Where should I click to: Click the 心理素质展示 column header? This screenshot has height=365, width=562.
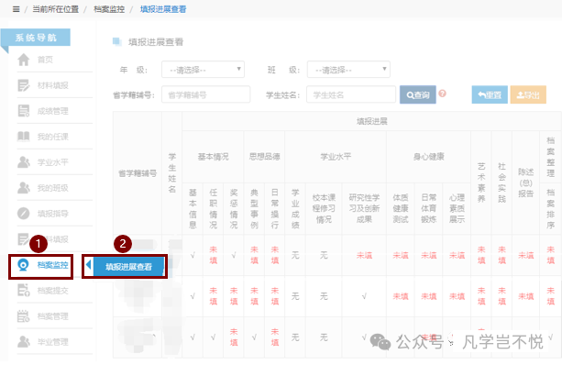pos(457,209)
